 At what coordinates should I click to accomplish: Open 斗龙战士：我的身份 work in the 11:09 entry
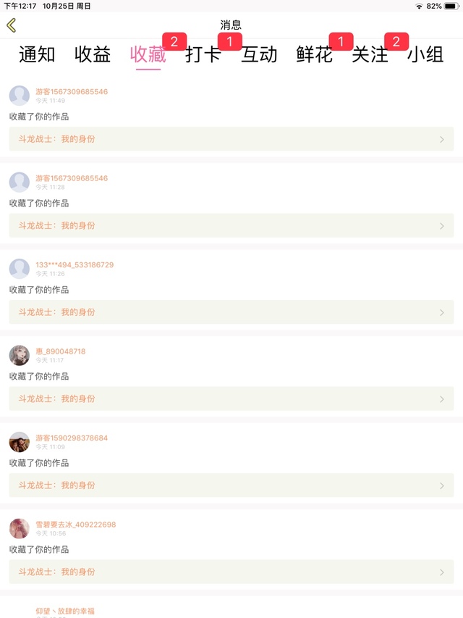(x=57, y=485)
